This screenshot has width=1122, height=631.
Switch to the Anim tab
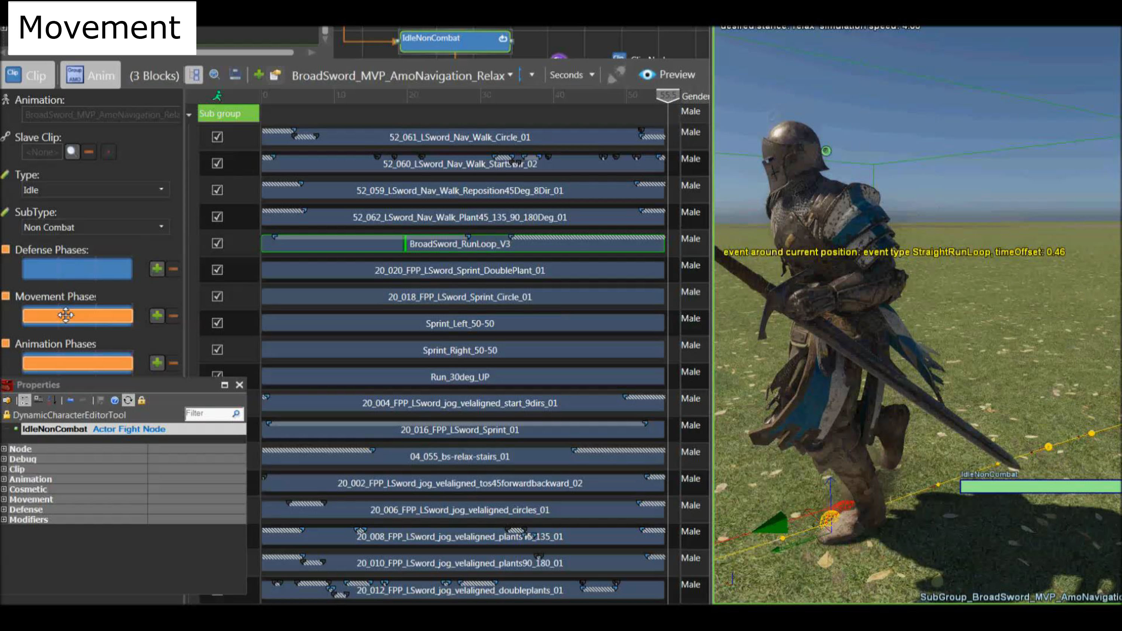90,76
